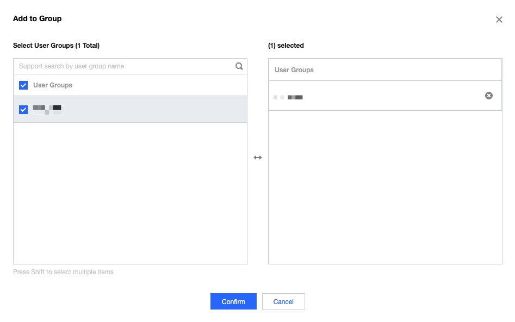Uncheck the blurred user group row checkbox
This screenshot has width=515, height=322.
tap(23, 110)
